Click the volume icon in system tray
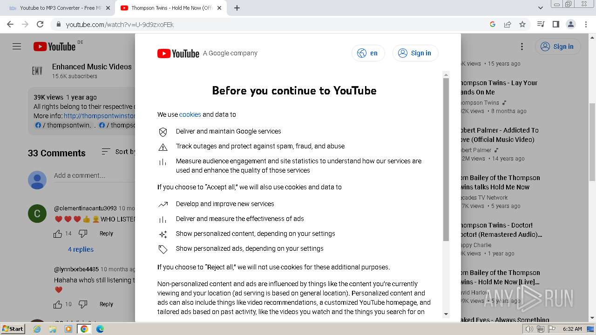This screenshot has height=335, width=596. [529, 329]
